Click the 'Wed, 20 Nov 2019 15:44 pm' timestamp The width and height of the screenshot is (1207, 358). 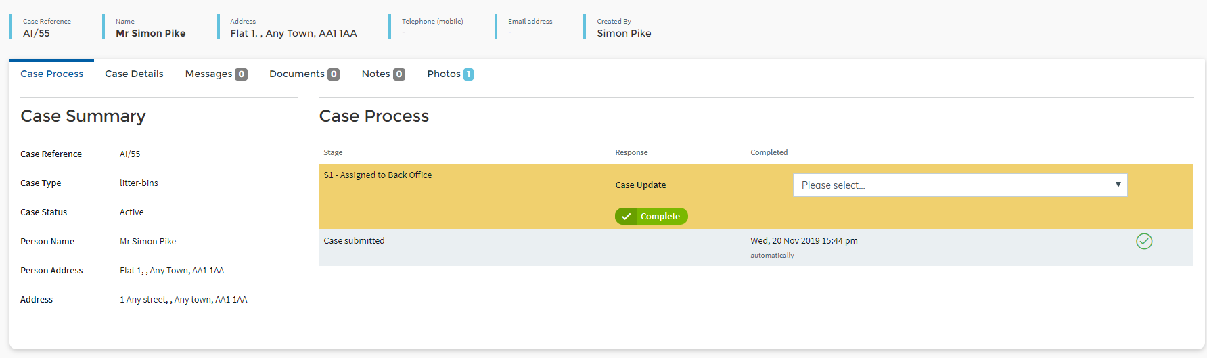(804, 241)
